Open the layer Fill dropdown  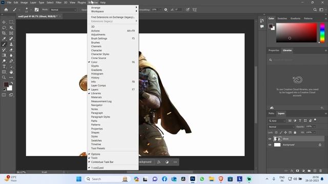click(314, 132)
